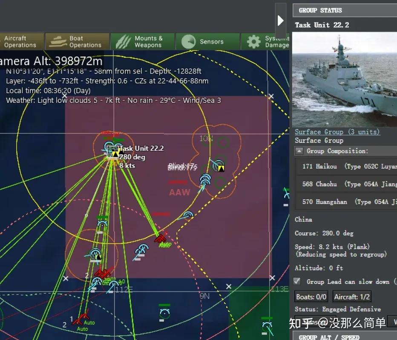The image size is (397, 340).
Task: Collapse the Group Composition section
Action: click(x=299, y=151)
